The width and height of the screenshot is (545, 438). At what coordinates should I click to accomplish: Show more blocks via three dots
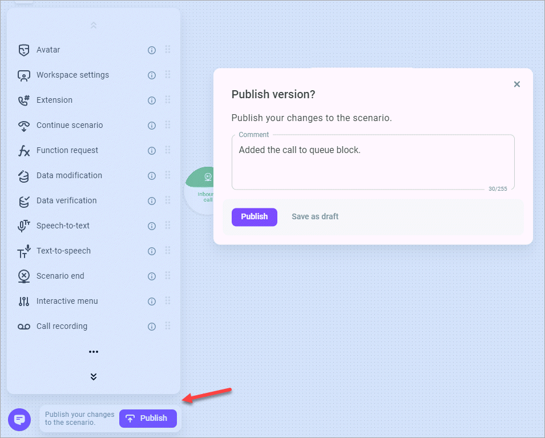(94, 352)
